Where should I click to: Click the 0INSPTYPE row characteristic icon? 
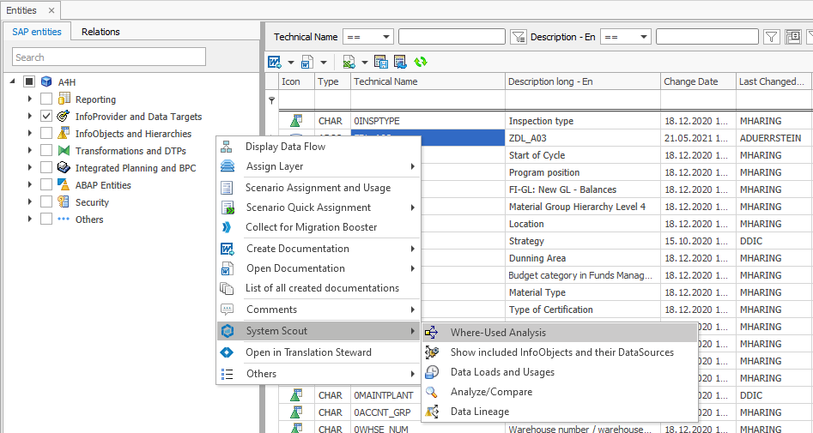tap(295, 121)
